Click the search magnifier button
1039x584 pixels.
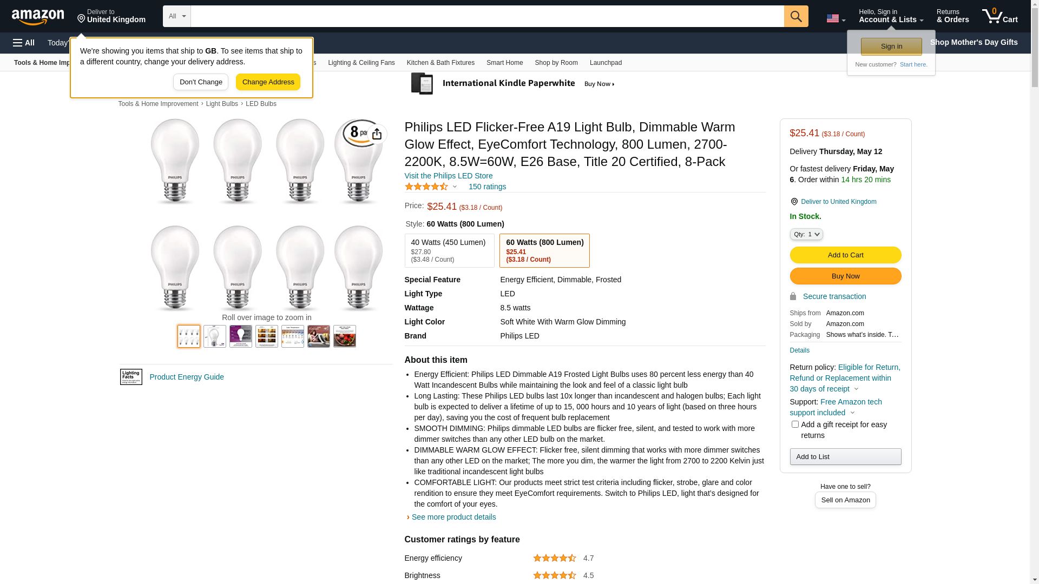pyautogui.click(x=795, y=16)
